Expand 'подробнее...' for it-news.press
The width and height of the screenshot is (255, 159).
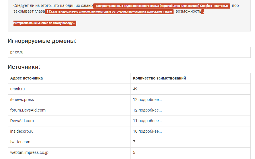(150, 100)
